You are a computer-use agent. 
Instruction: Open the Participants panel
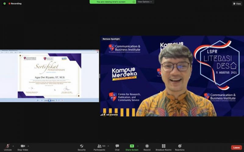[x=99, y=147]
